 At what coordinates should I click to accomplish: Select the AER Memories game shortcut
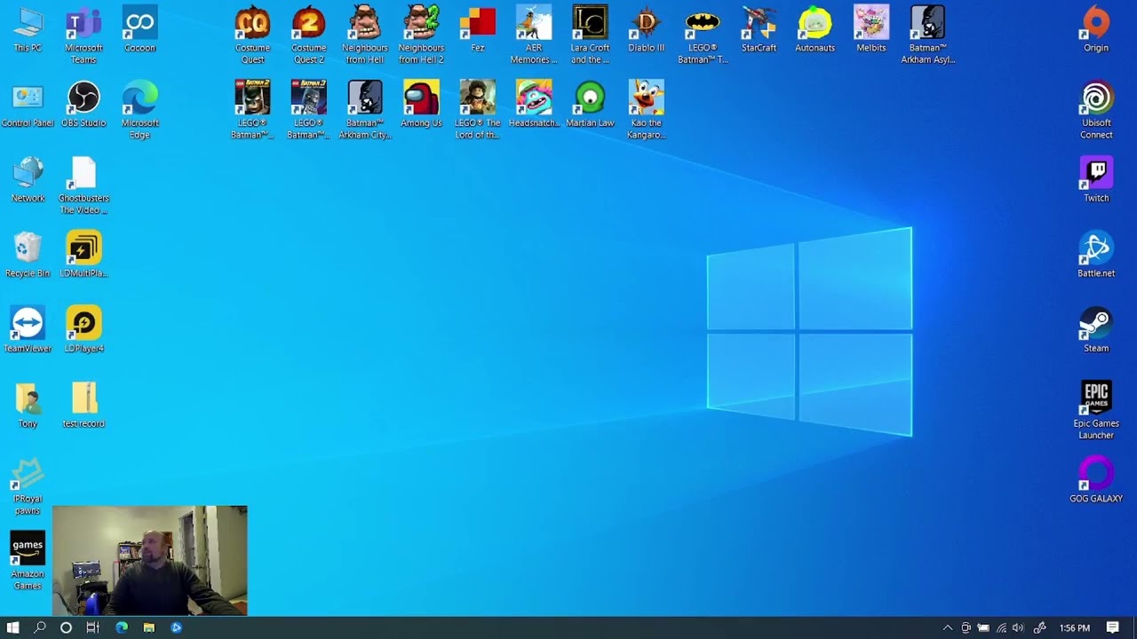pyautogui.click(x=534, y=35)
